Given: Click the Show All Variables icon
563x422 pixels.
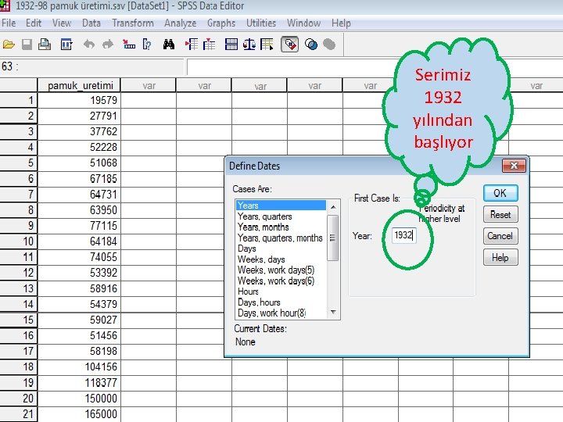Looking at the screenshot, I should (329, 45).
